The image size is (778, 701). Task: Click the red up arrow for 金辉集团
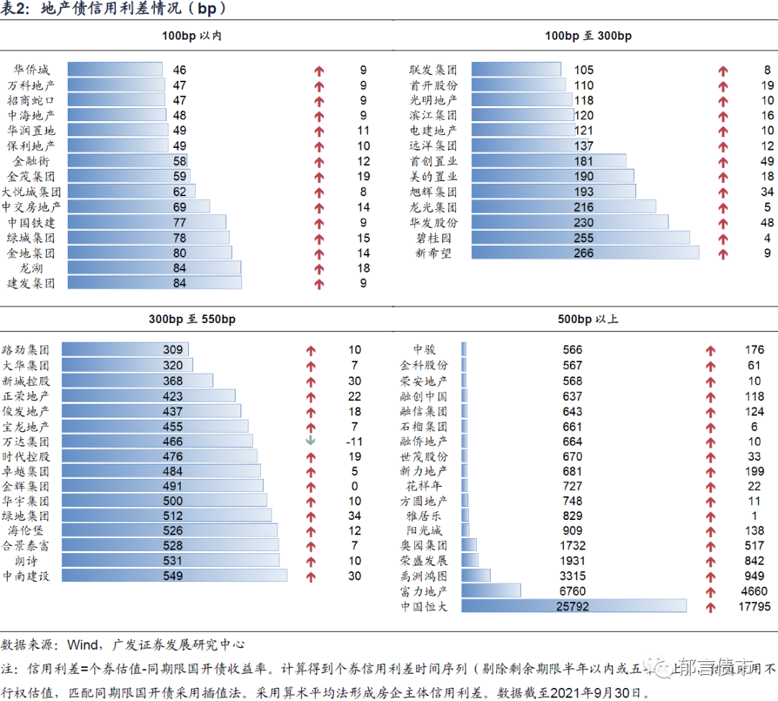pos(310,487)
